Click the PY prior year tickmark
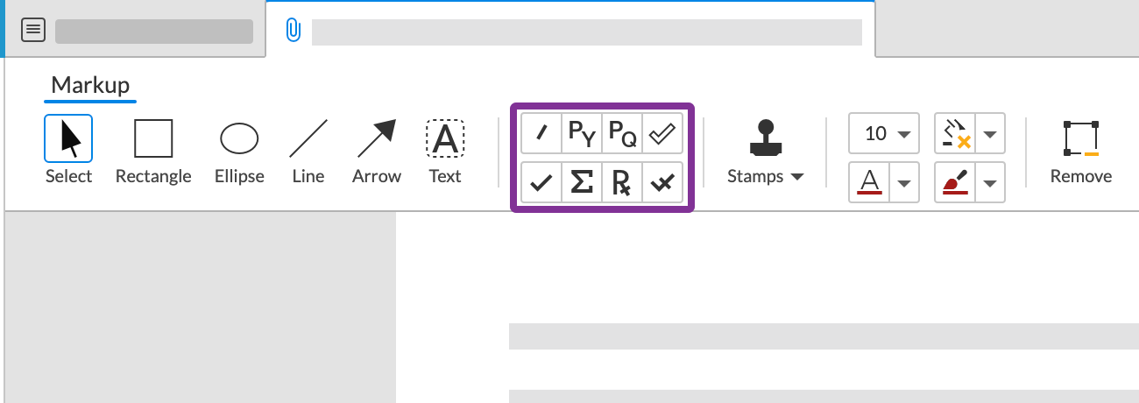The image size is (1139, 403). tap(582, 133)
